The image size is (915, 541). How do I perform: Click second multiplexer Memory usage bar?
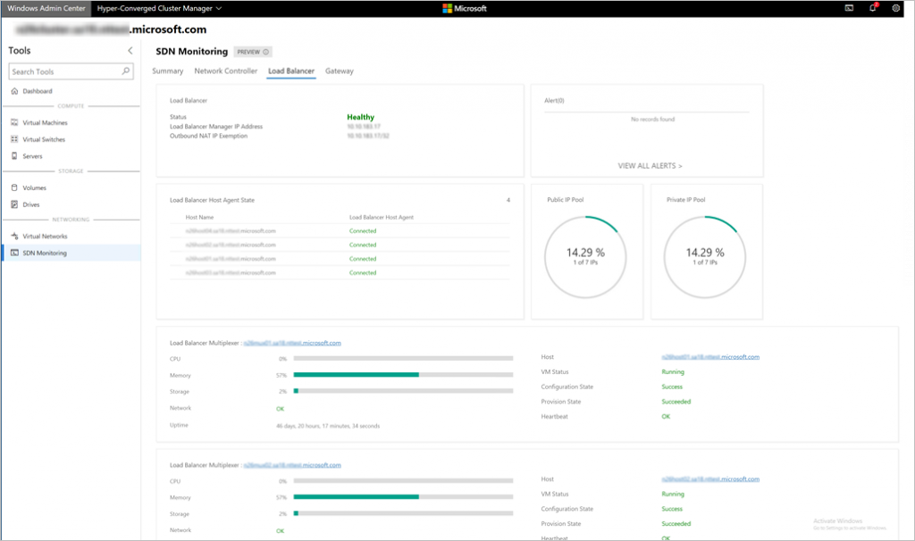click(x=403, y=497)
